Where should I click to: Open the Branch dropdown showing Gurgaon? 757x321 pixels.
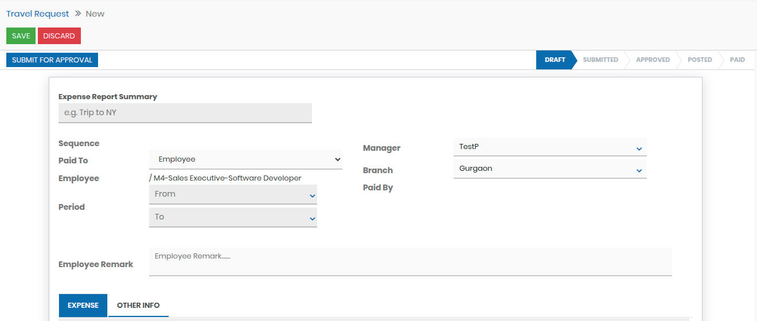click(549, 169)
